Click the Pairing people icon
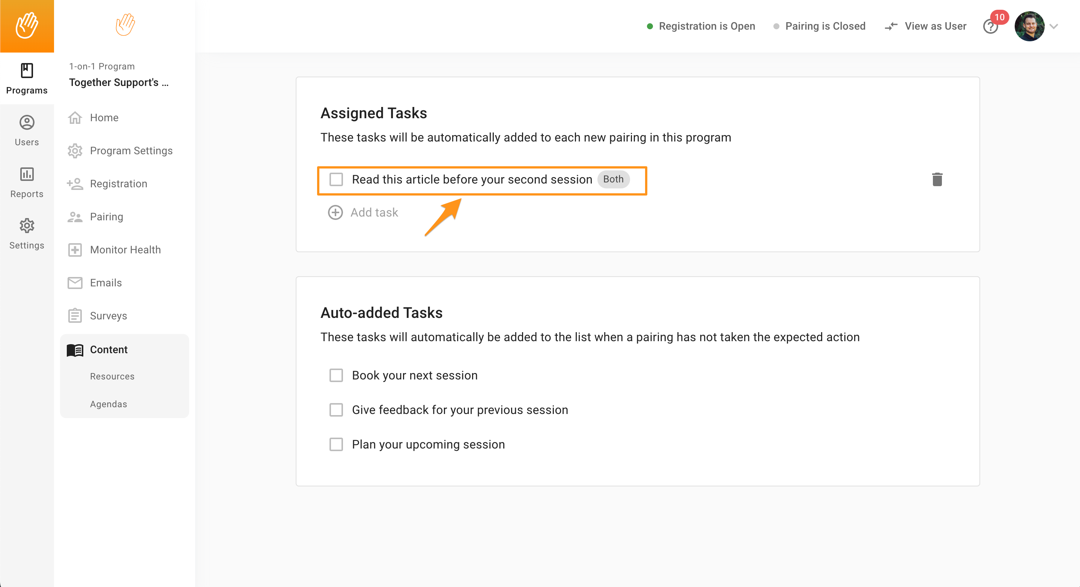The height and width of the screenshot is (587, 1080). coord(75,217)
